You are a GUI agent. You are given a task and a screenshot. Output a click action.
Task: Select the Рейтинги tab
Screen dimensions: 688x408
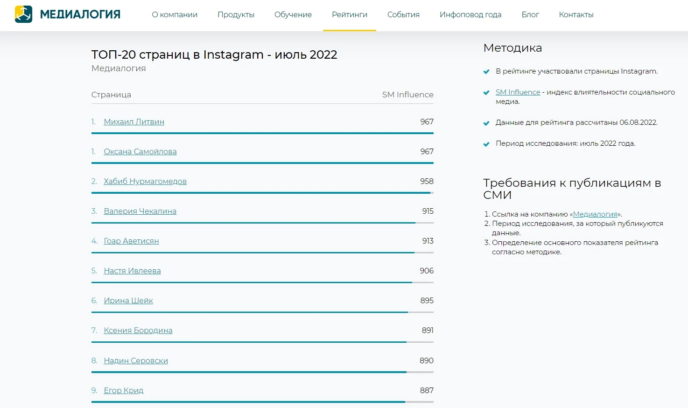[x=350, y=14]
